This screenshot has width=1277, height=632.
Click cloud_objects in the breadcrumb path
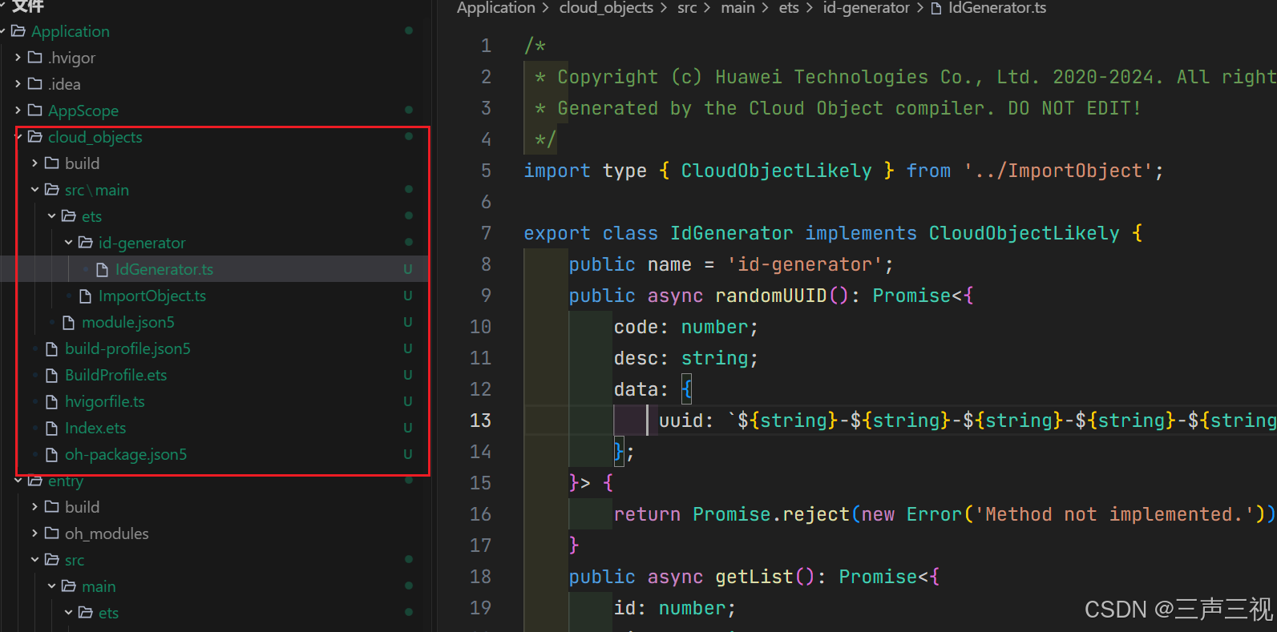tap(606, 8)
